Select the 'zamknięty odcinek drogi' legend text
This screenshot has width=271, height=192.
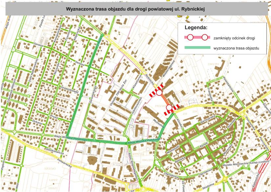coord(234,38)
